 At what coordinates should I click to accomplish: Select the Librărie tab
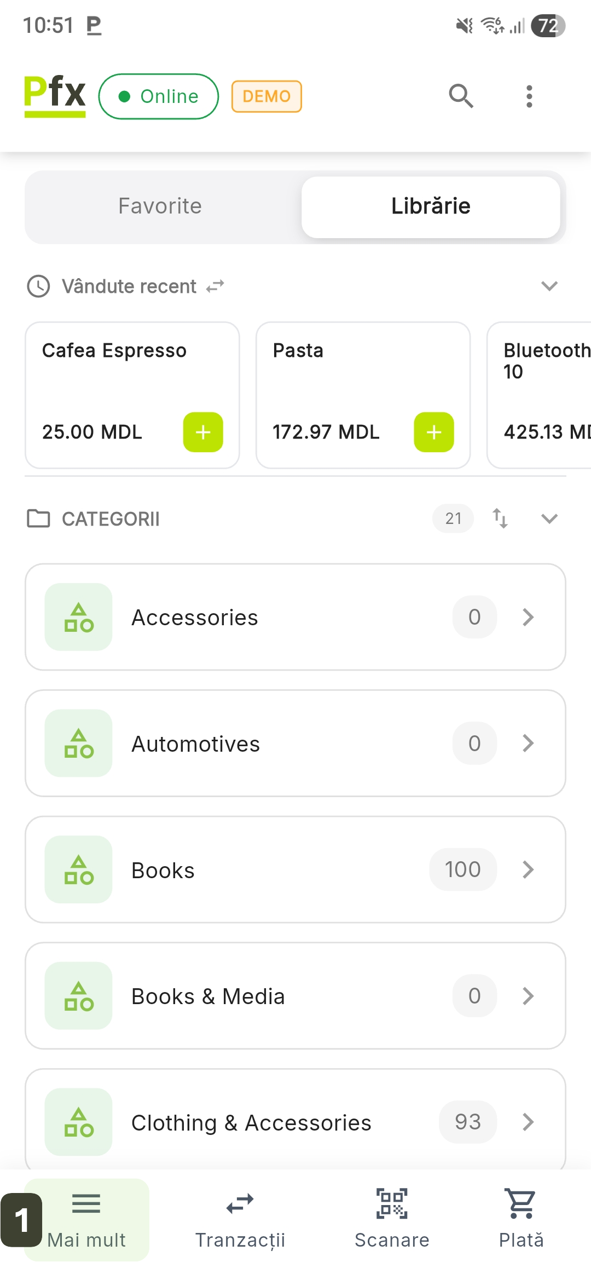(431, 206)
